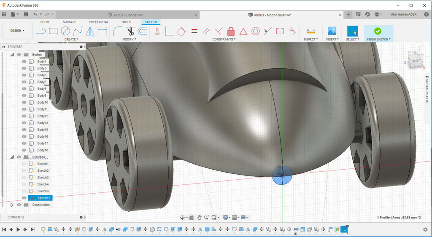Apply Equal constraint
432x237 pixels.
click(x=194, y=31)
